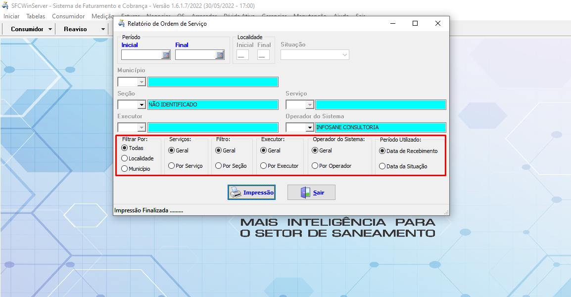Open the Operador do Sistema code dropdown

click(311, 127)
